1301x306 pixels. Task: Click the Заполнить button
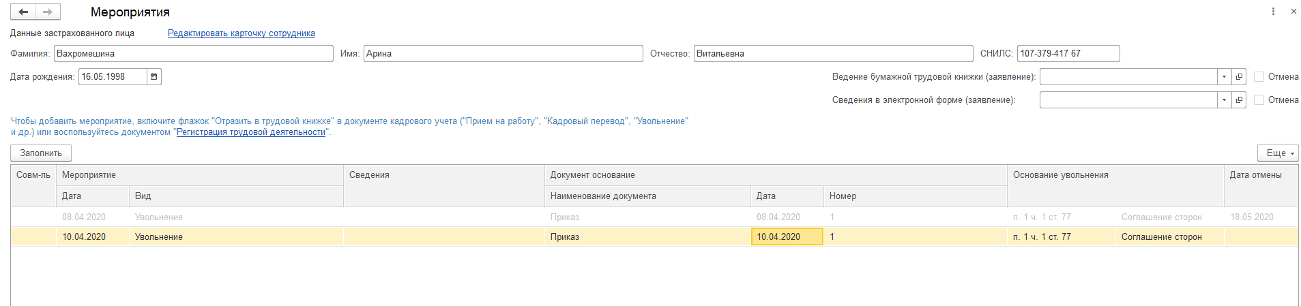[x=41, y=153]
